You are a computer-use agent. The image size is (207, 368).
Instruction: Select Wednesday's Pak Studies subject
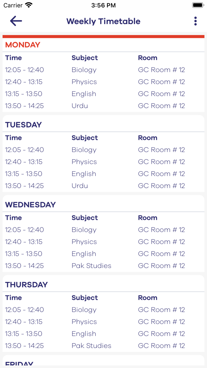pos(91,266)
